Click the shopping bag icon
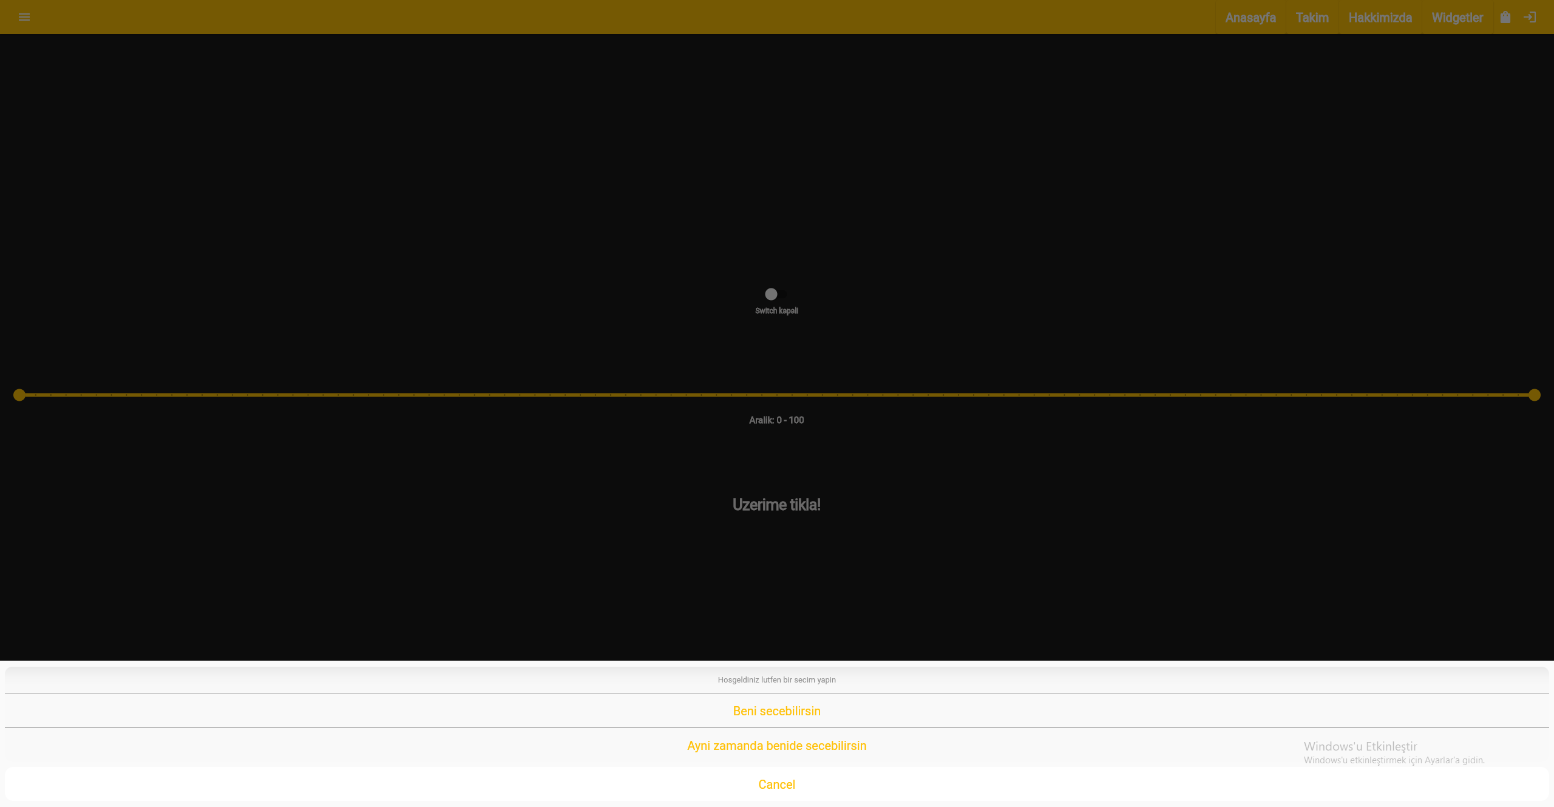1554x807 pixels. (1505, 17)
